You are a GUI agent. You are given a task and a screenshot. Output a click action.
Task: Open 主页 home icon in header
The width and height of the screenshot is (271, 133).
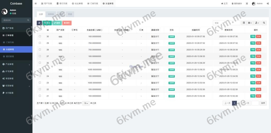click(x=222, y=4)
